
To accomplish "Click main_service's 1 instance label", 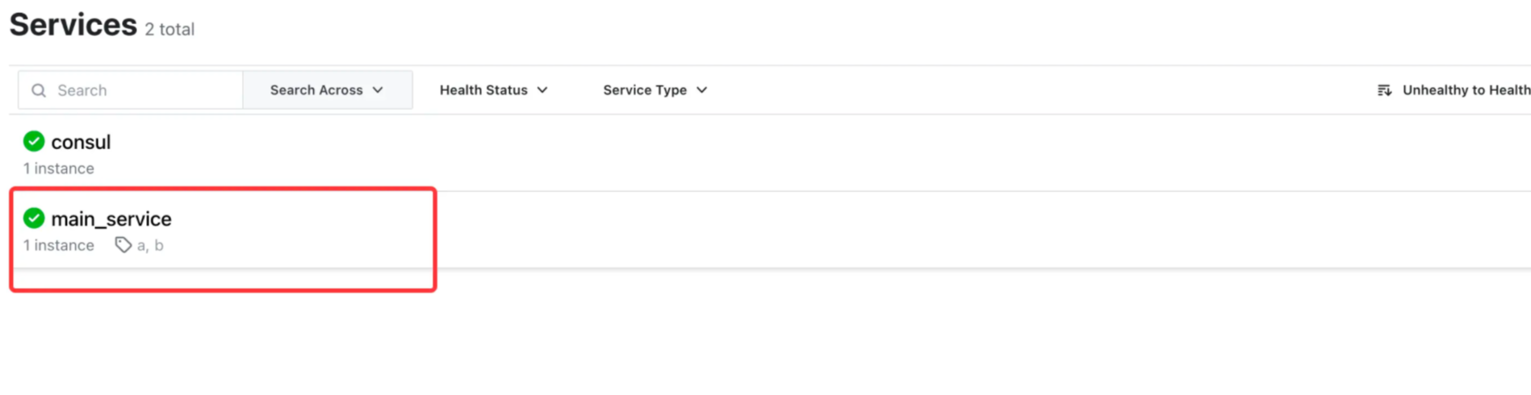I will click(x=59, y=245).
